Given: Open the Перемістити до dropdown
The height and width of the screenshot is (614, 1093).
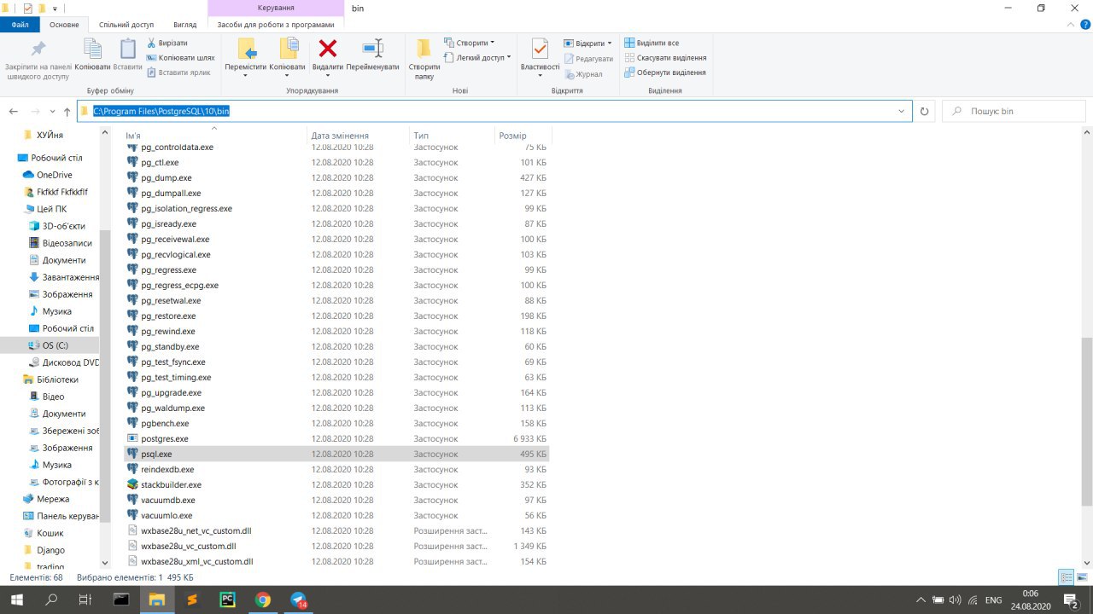Looking at the screenshot, I should pos(245,75).
